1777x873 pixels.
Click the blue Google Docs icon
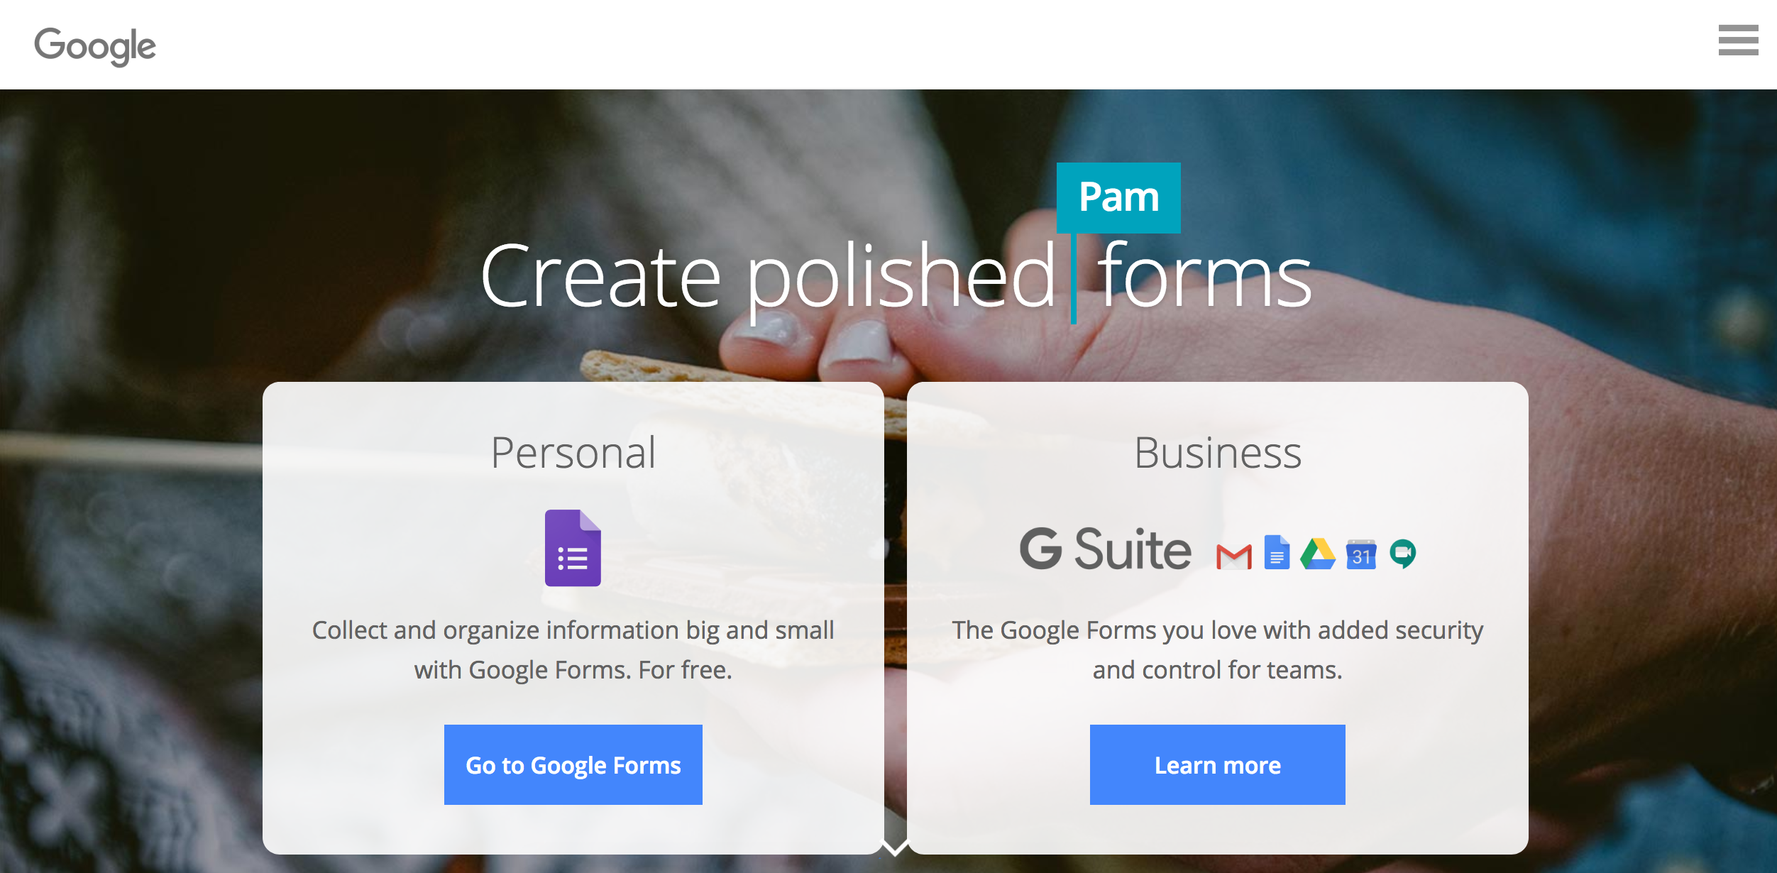1277,552
